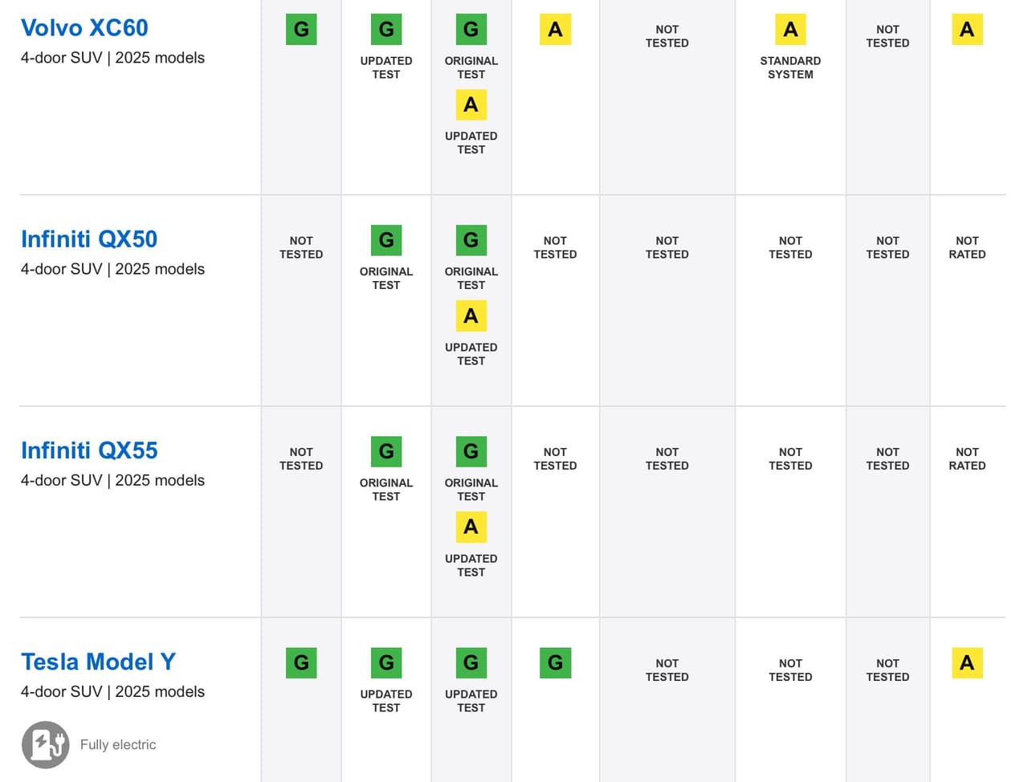The image size is (1028, 782).
Task: Click Volvo XC60's green G badge labeled Updated Test
Action: pos(386,30)
